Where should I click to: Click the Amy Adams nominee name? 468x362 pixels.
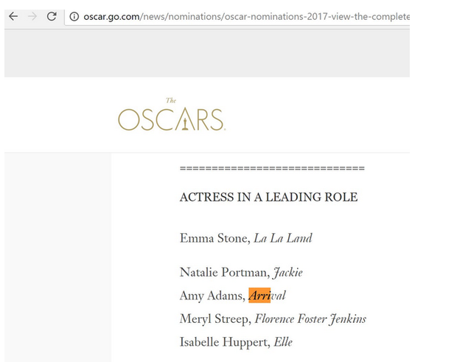(211, 296)
